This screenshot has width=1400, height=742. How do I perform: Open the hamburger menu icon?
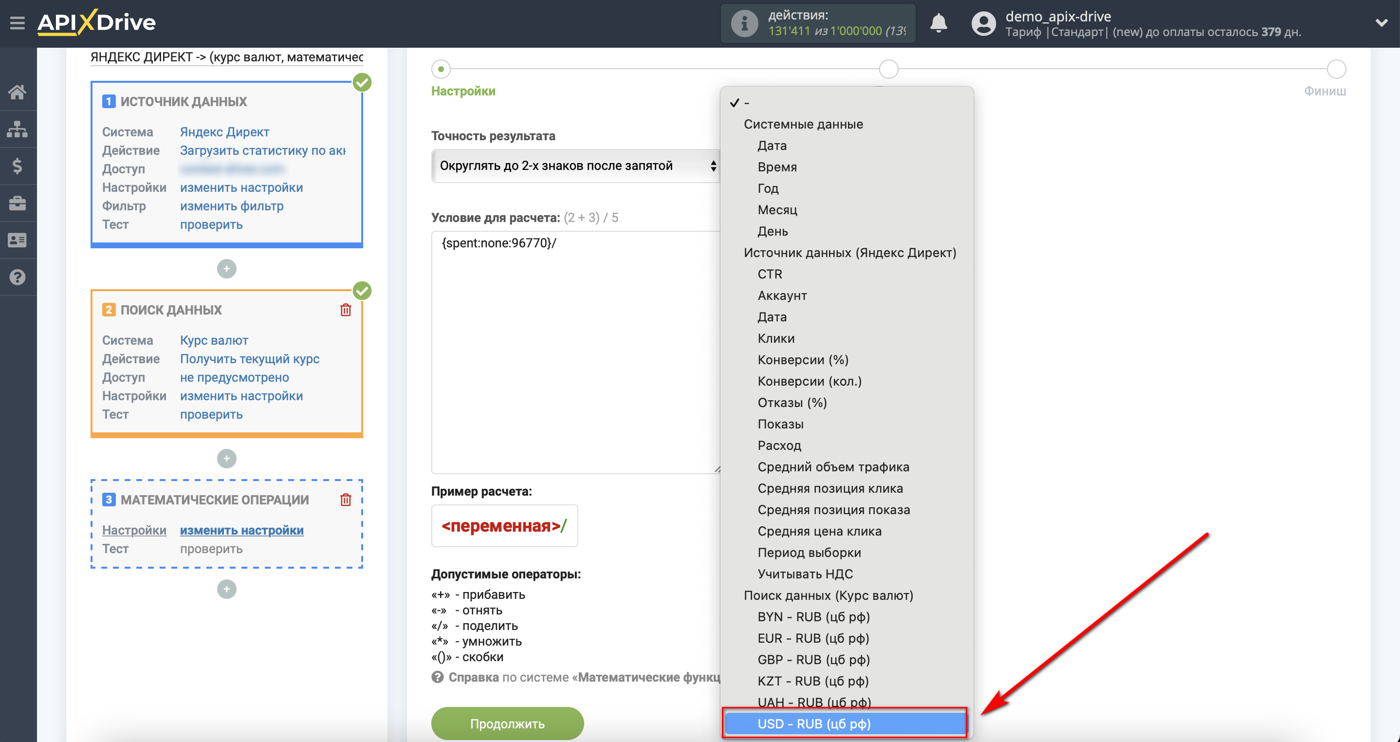18,23
